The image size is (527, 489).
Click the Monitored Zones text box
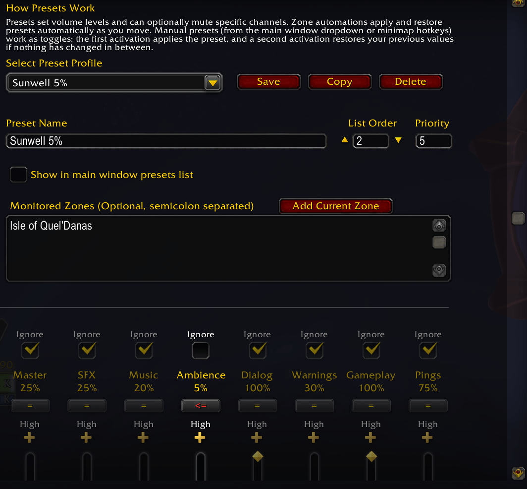(x=228, y=248)
